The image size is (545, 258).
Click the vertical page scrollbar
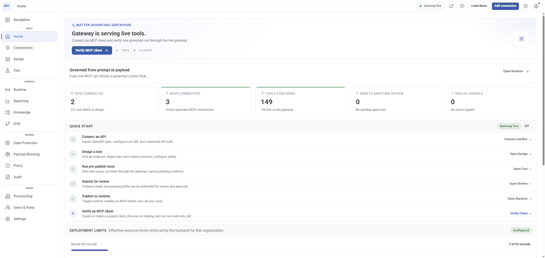point(543,91)
